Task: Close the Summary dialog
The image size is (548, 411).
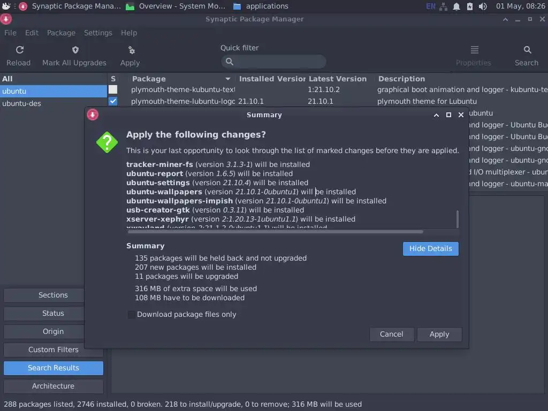Action: pos(461,115)
